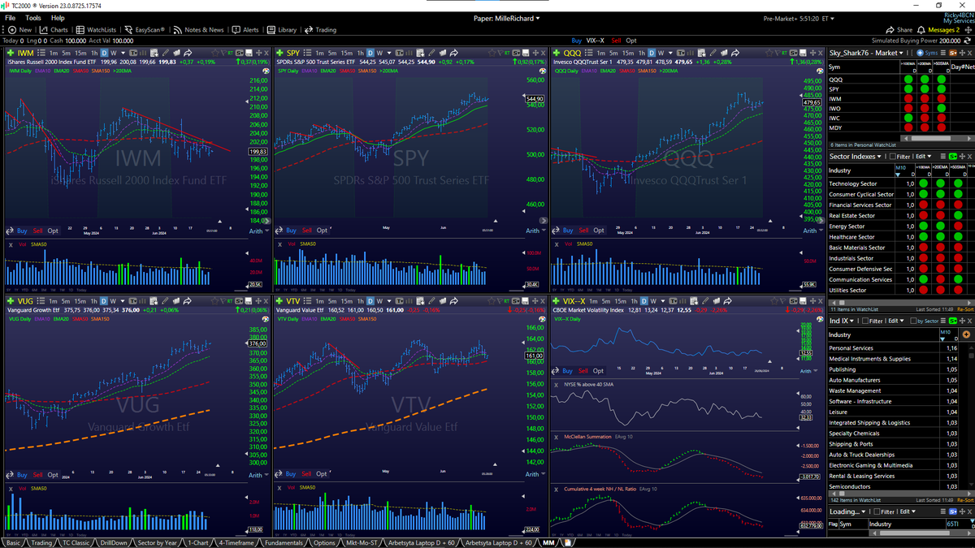Click the move cross icon in VUG chart header
Screen dimensions: 975x548
258,301
